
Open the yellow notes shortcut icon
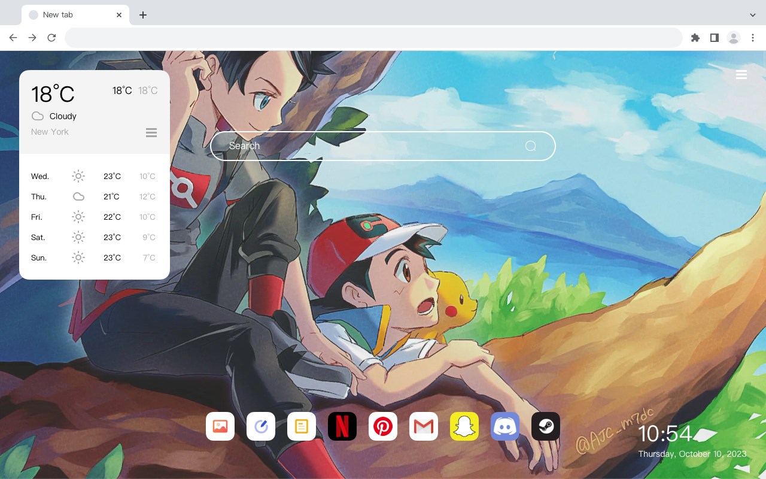coord(302,426)
